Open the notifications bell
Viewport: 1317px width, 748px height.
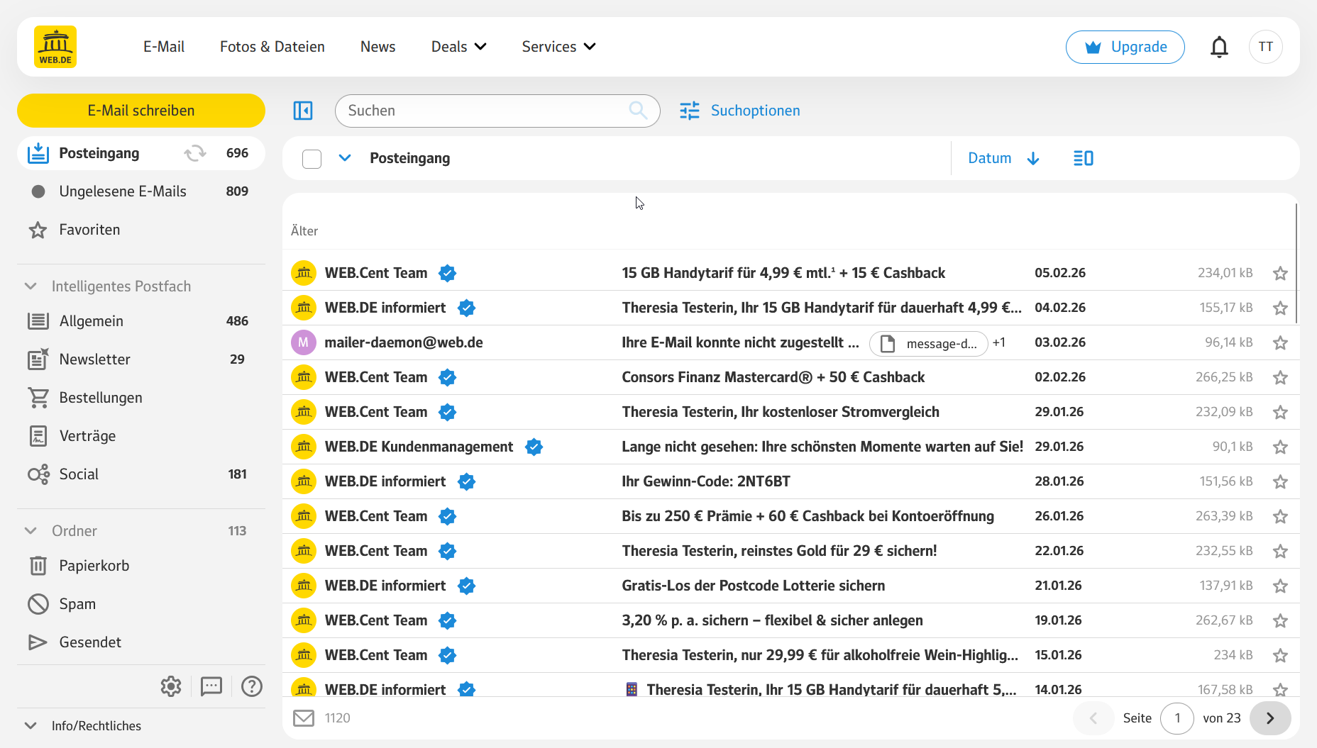[1219, 47]
